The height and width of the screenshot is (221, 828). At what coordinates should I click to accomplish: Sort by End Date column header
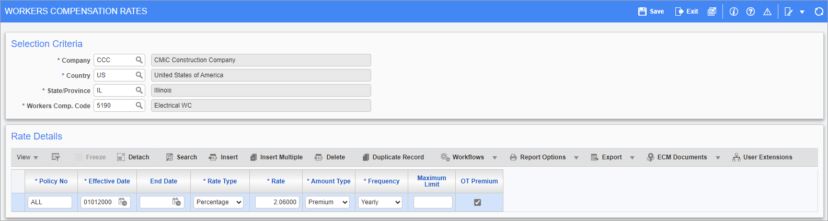(x=164, y=181)
